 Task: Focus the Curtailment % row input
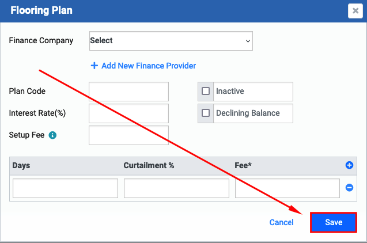(176, 188)
